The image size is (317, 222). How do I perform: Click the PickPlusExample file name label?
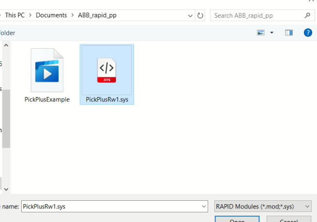click(47, 99)
